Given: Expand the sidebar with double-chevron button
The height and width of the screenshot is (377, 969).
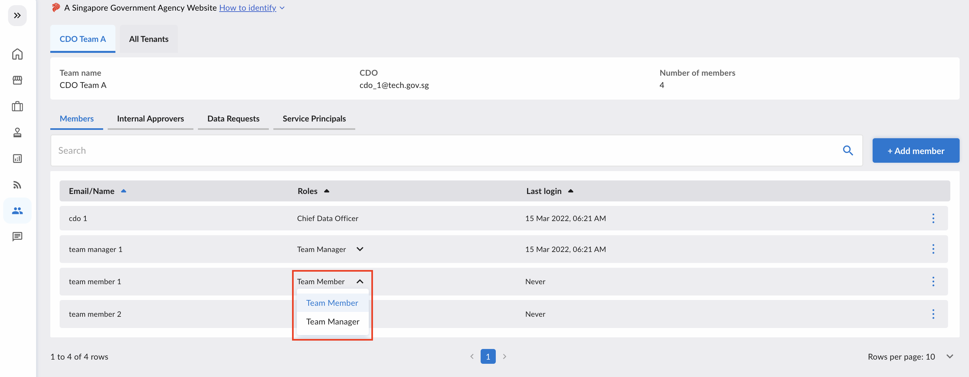Looking at the screenshot, I should point(17,15).
